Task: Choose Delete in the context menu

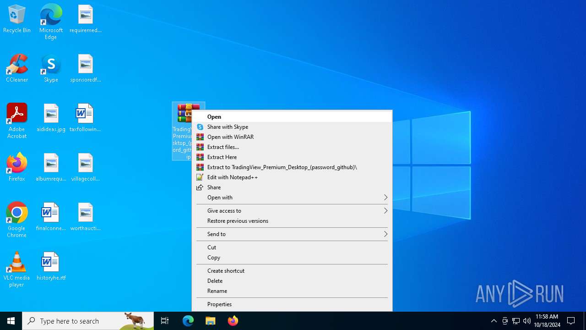Action: pyautogui.click(x=292, y=281)
